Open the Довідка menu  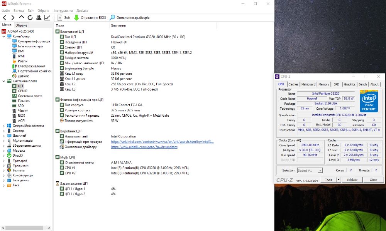[x=82, y=10]
